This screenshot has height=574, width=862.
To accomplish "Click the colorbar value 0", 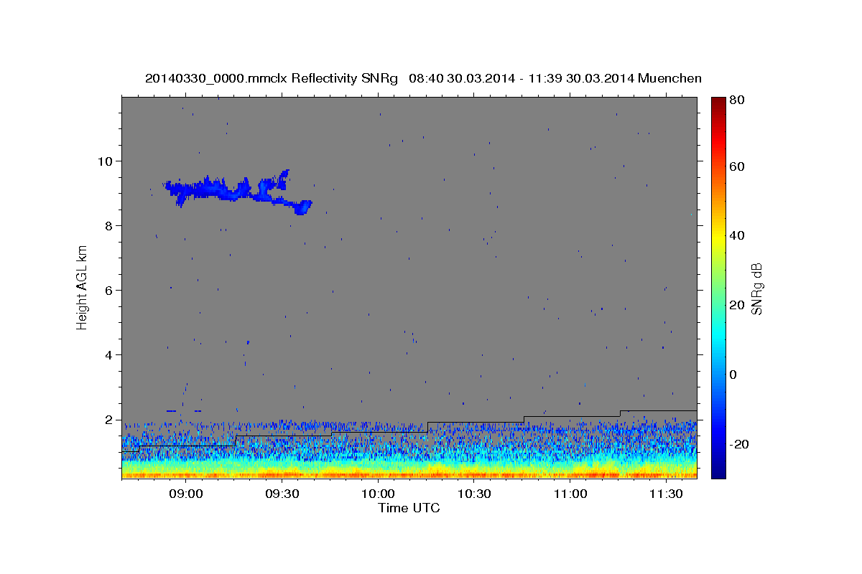I will click(x=734, y=375).
